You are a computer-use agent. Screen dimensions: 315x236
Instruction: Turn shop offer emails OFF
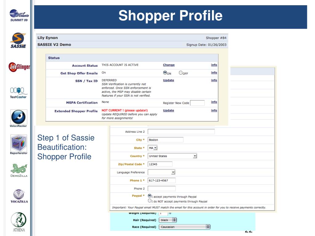pyautogui.click(x=181, y=73)
